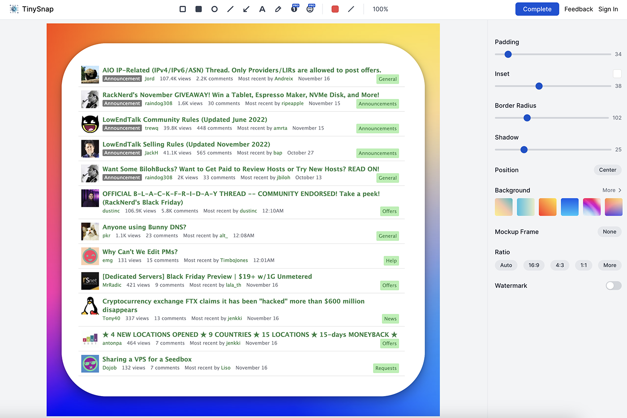Image resolution: width=627 pixels, height=418 pixels.
Task: Choose the teal-to-cream background swatch
Action: 525,207
